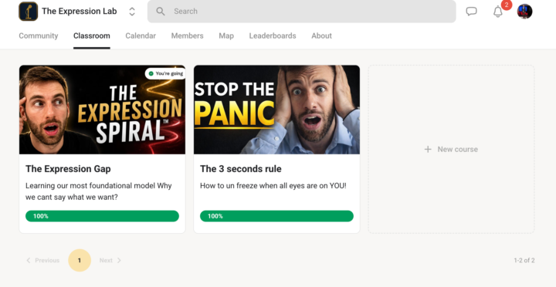Image resolution: width=556 pixels, height=287 pixels.
Task: Open The 3 seconds rule course title
Action: click(x=241, y=169)
